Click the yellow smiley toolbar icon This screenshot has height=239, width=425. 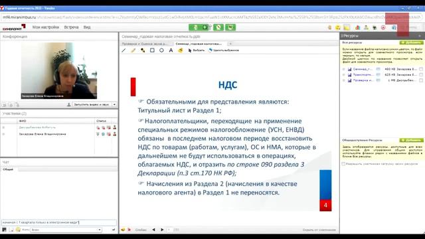click(338, 27)
